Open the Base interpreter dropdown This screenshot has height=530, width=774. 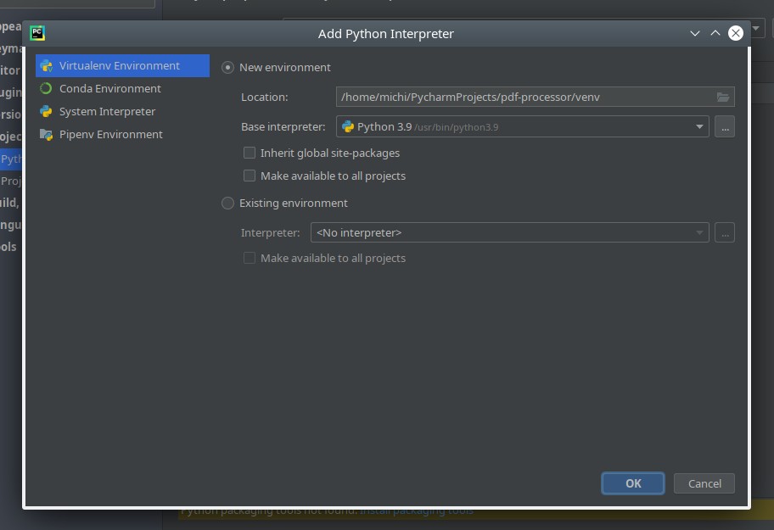coord(523,126)
